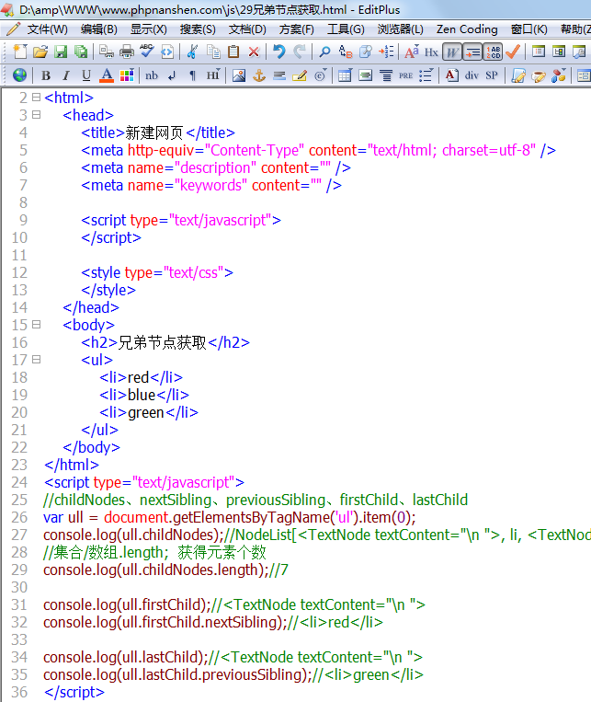Open Find with the magnifier icon
The height and width of the screenshot is (702, 591).
324,52
